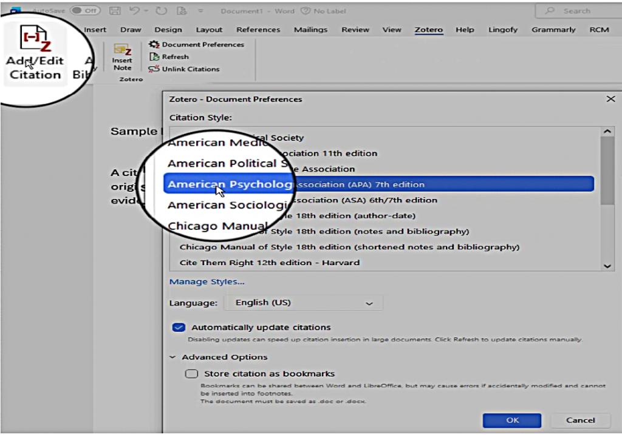This screenshot has width=622, height=435.
Task: Select Cite Them Right 12th edition - Harvard
Action: (270, 263)
